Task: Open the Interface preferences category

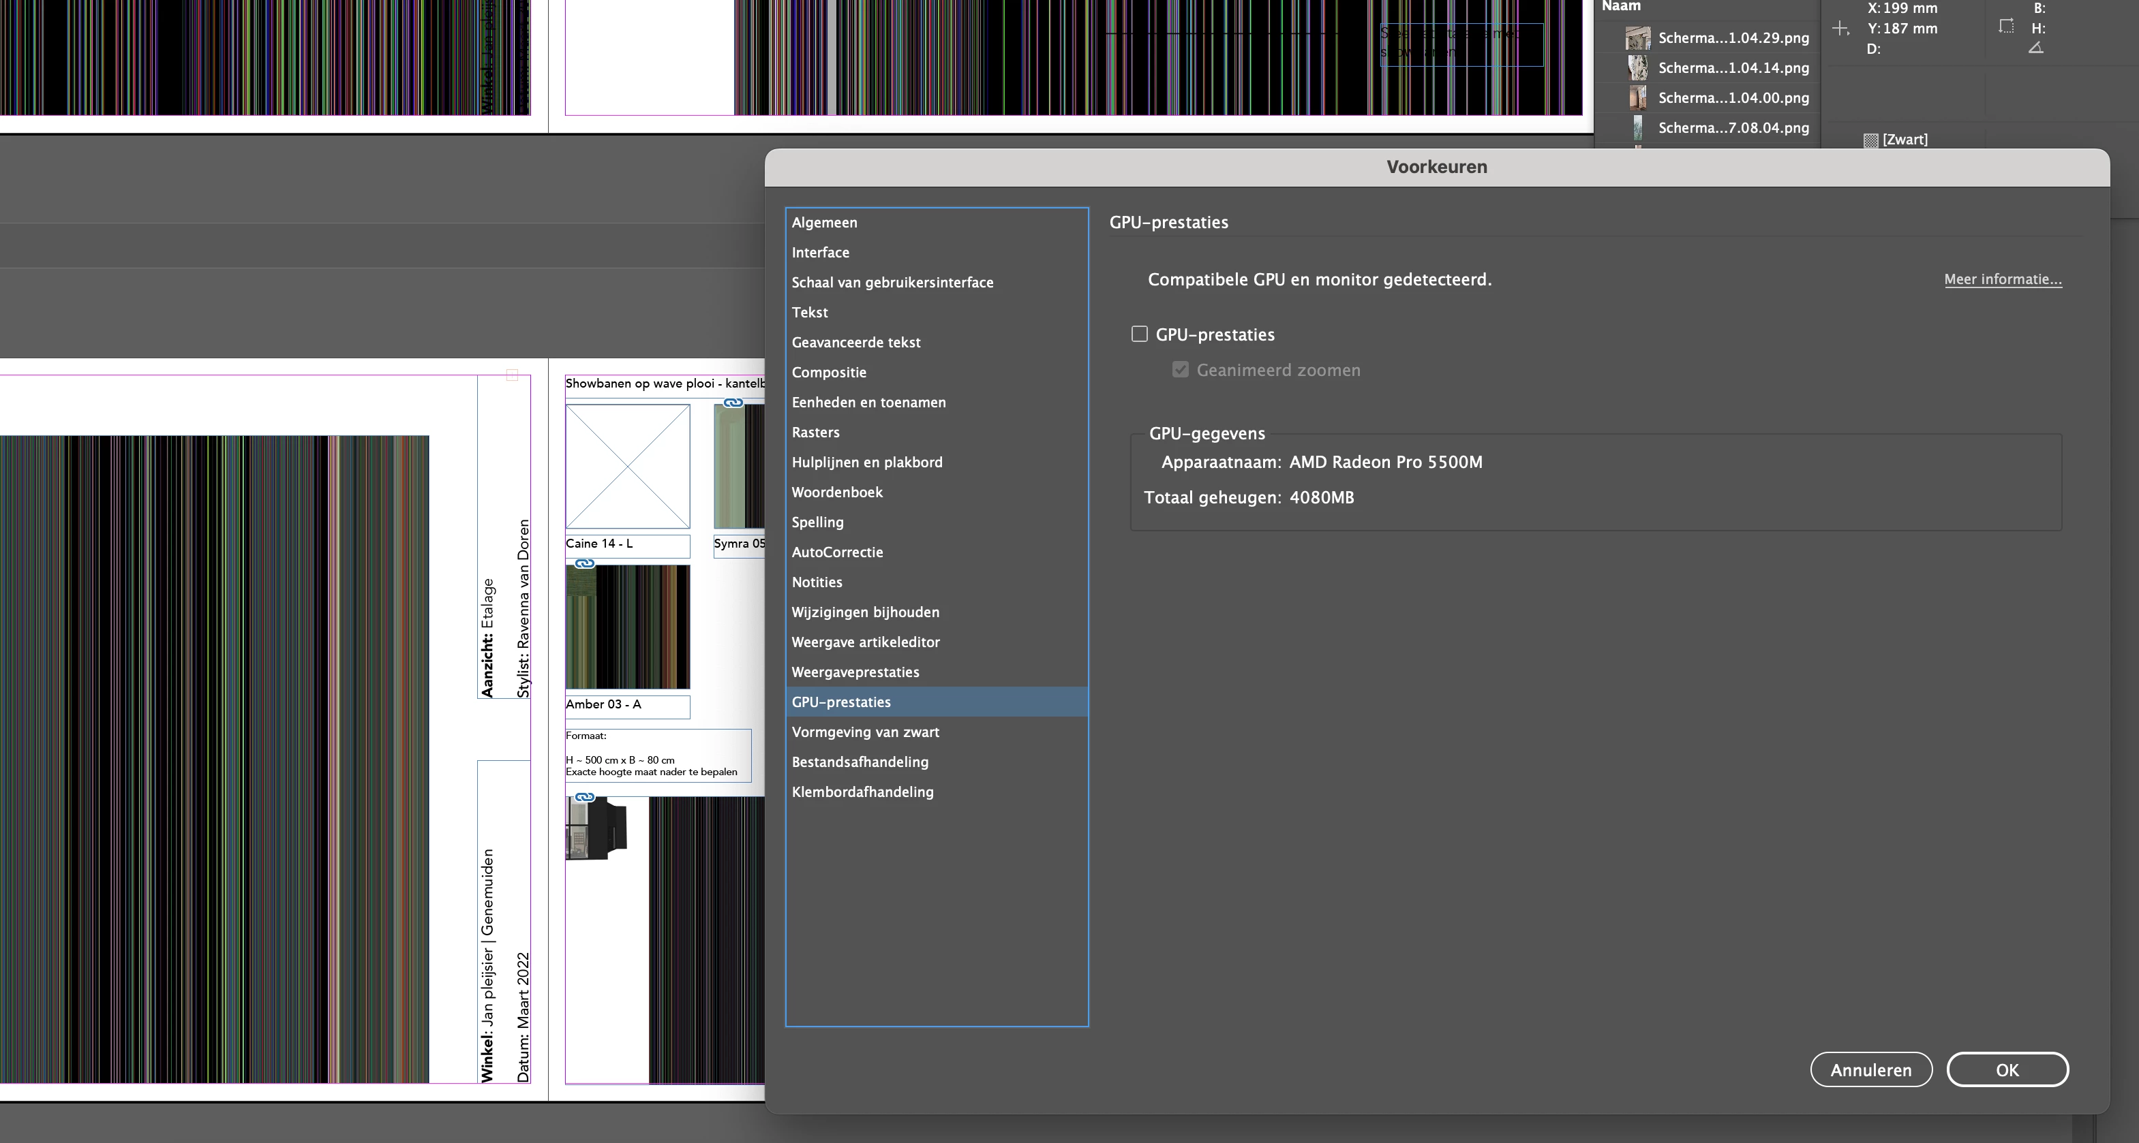Action: [x=821, y=252]
